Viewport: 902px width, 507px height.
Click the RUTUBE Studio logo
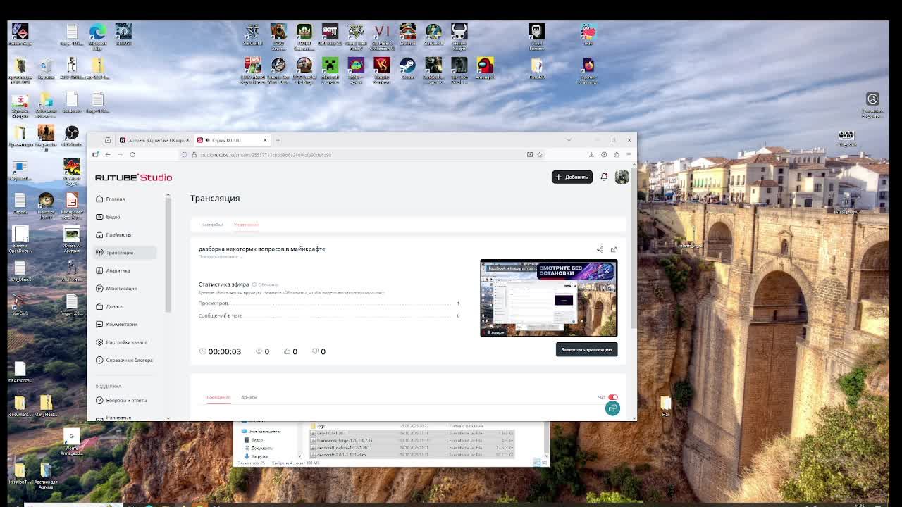coord(133,177)
